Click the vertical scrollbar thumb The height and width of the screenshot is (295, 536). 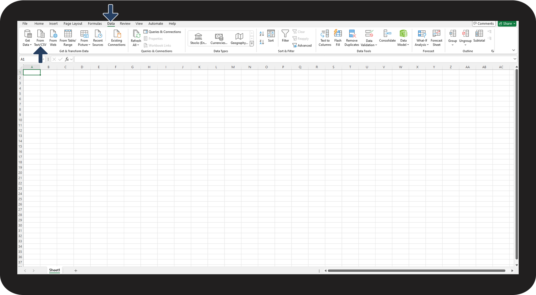pyautogui.click(x=517, y=164)
